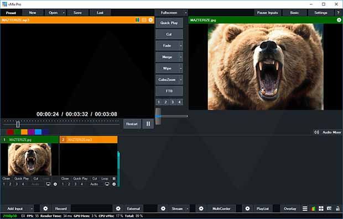Open MultiCorder settings gear

pyautogui.click(x=201, y=209)
